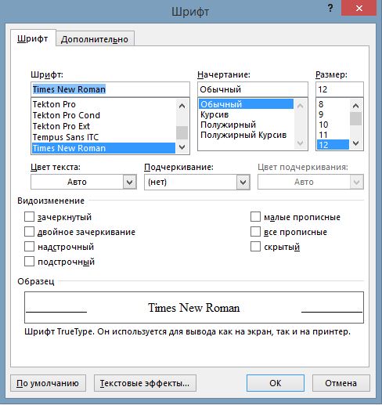
Task: Select font size 8
Action: 333,104
